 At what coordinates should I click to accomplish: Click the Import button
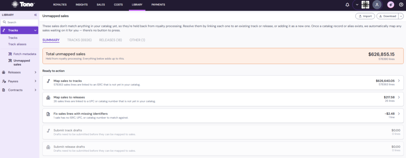pyautogui.click(x=365, y=16)
